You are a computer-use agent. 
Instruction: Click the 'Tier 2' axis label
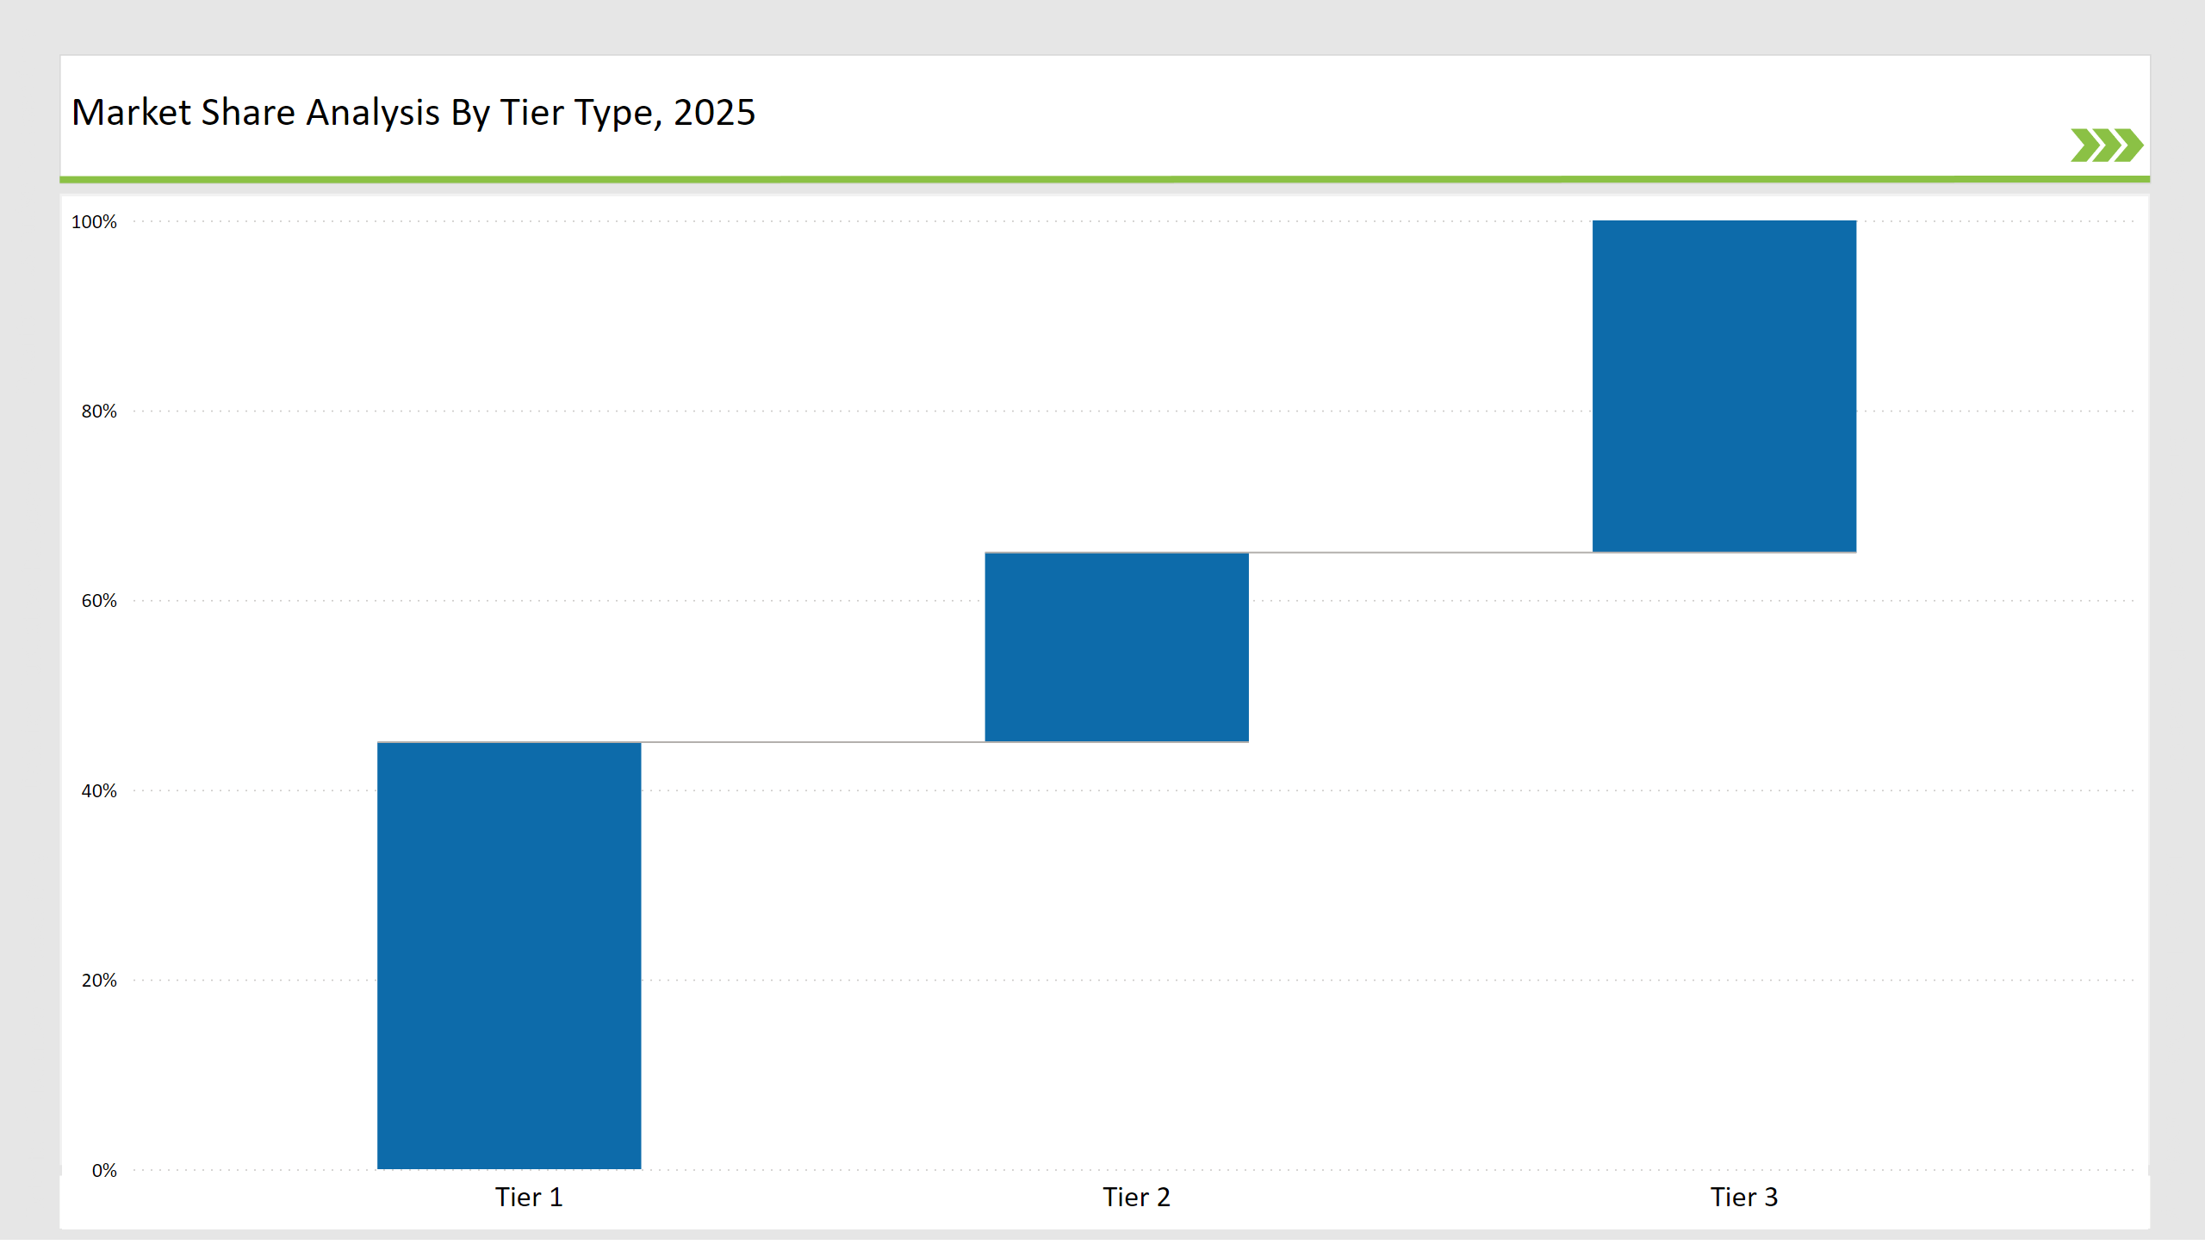click(1136, 1198)
